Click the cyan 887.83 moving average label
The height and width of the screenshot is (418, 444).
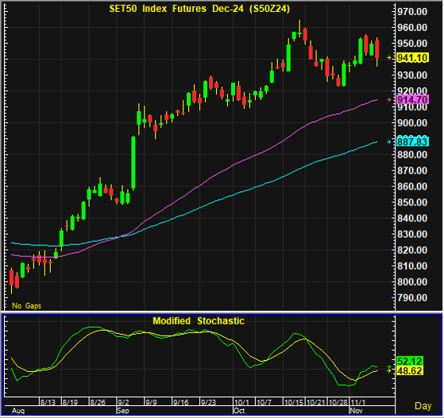(412, 141)
